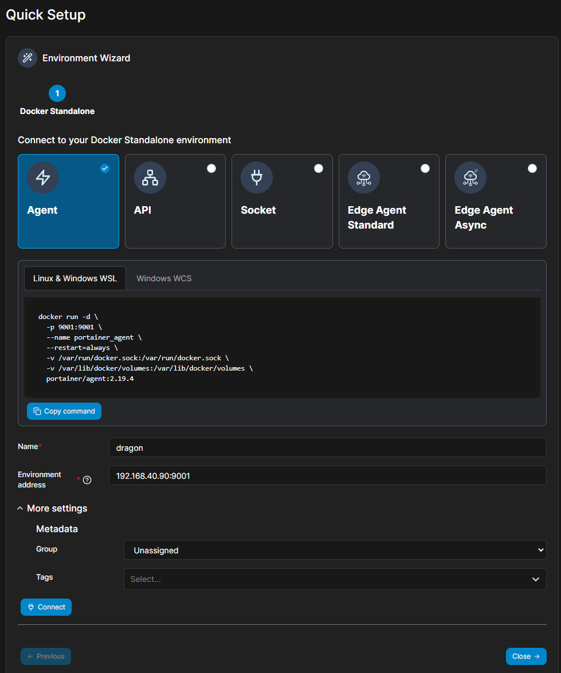Click the Close button

point(526,656)
